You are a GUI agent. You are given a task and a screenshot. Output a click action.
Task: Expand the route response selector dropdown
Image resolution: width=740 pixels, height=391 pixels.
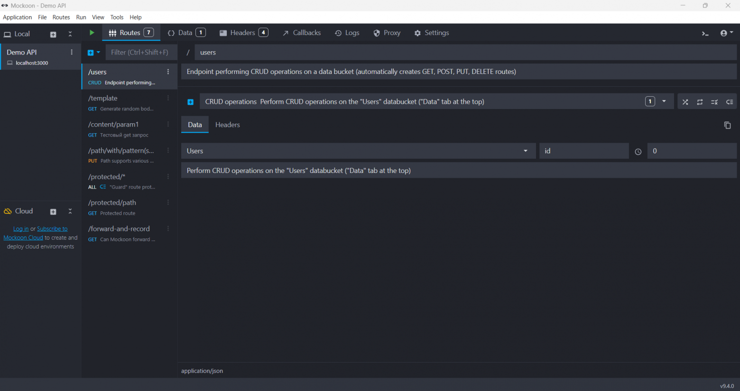pos(664,101)
